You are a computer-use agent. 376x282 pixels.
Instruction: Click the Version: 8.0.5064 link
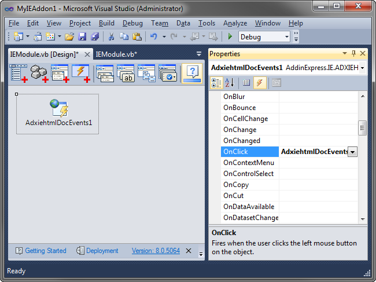pos(156,251)
